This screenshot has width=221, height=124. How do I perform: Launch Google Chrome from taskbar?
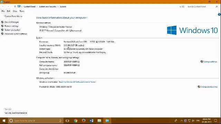pos(76,121)
